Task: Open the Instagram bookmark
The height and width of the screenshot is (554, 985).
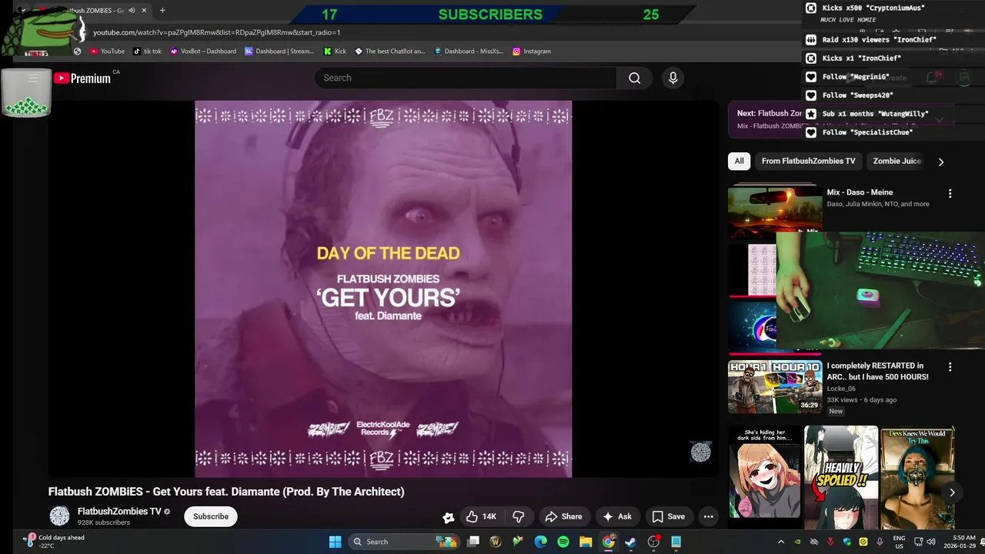Action: (532, 52)
